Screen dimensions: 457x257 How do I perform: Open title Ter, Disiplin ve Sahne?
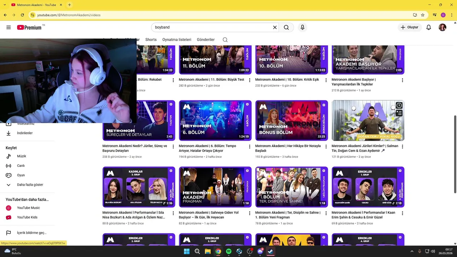click(x=288, y=215)
